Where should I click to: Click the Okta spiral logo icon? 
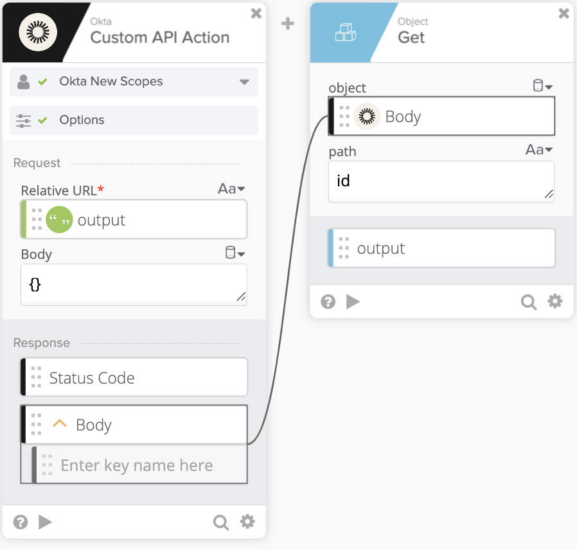pyautogui.click(x=38, y=31)
